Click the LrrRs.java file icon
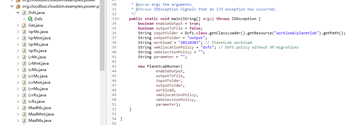The image size is (352, 125). [x=25, y=95]
